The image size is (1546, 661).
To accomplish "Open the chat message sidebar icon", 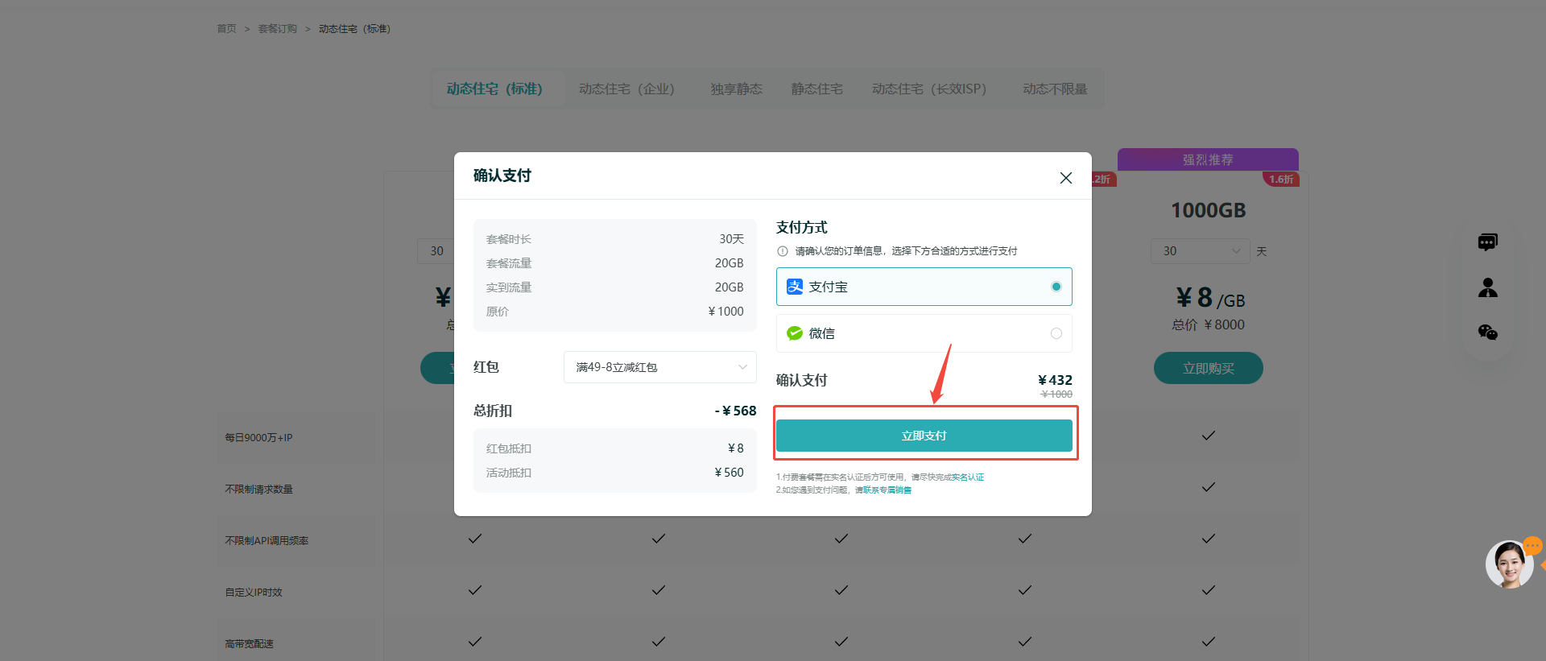I will coord(1487,242).
